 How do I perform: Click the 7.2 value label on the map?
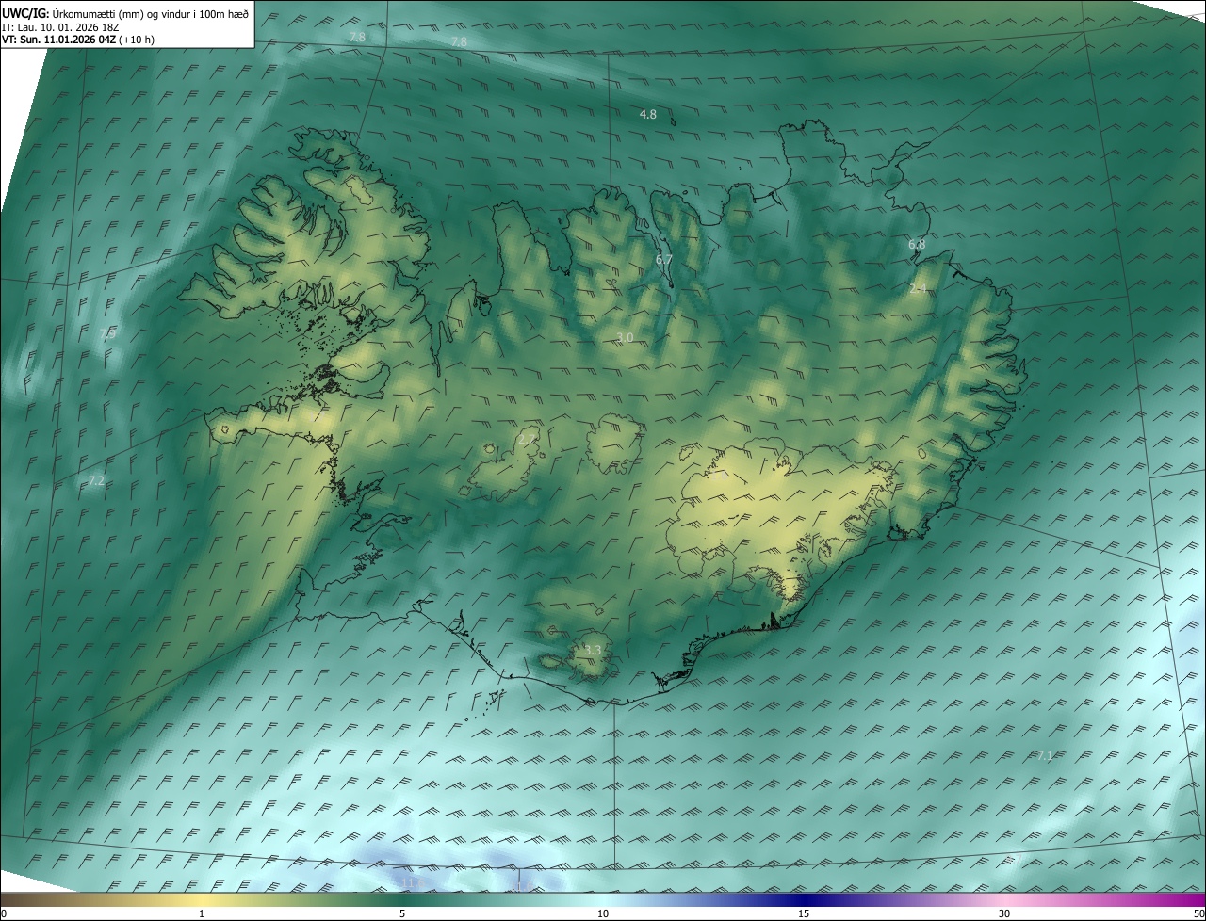[95, 481]
